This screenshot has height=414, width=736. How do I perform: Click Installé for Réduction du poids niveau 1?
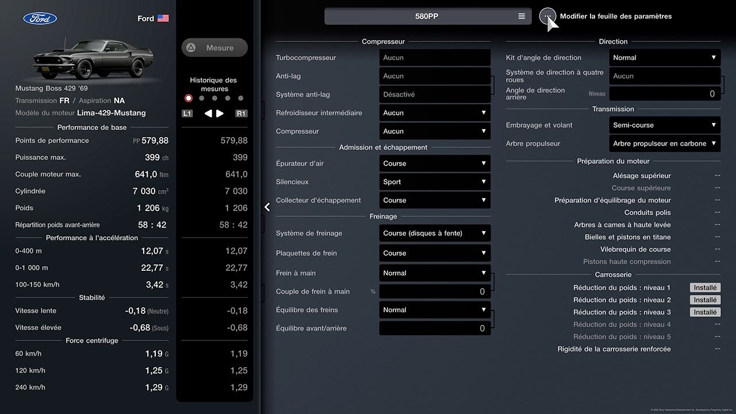[x=705, y=287]
